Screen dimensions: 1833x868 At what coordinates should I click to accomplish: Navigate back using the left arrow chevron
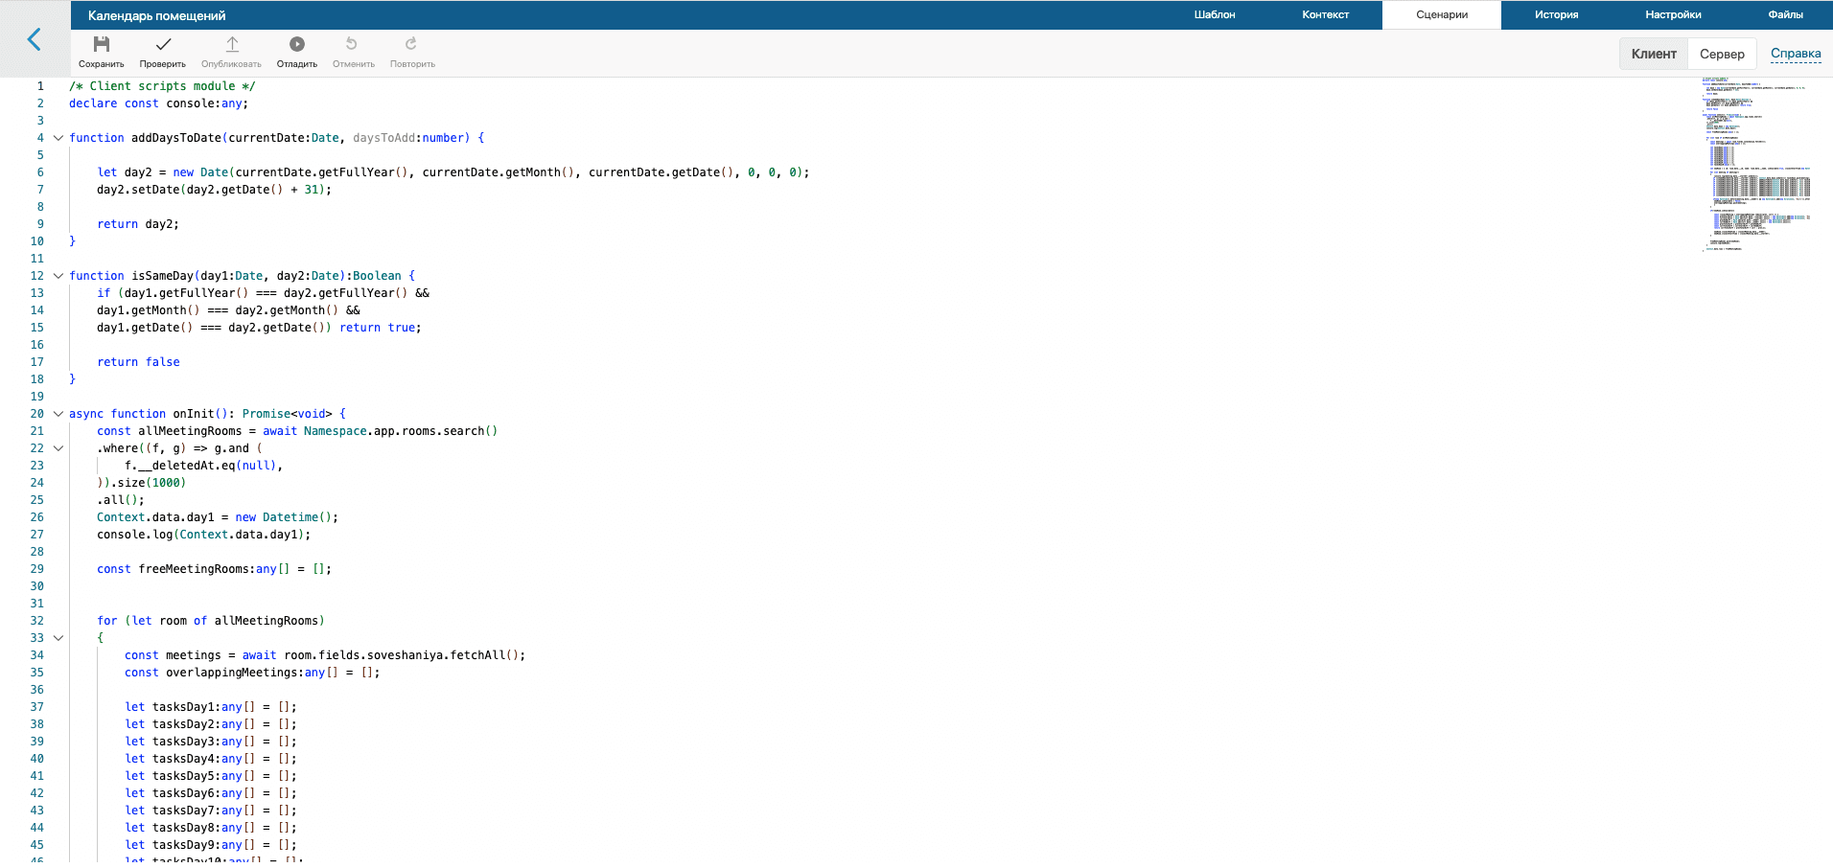pyautogui.click(x=35, y=40)
